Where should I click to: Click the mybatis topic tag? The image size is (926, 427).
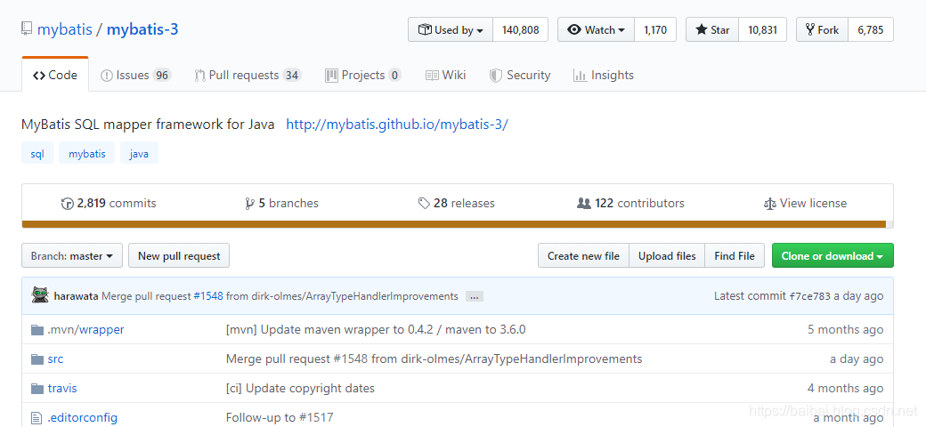(87, 154)
